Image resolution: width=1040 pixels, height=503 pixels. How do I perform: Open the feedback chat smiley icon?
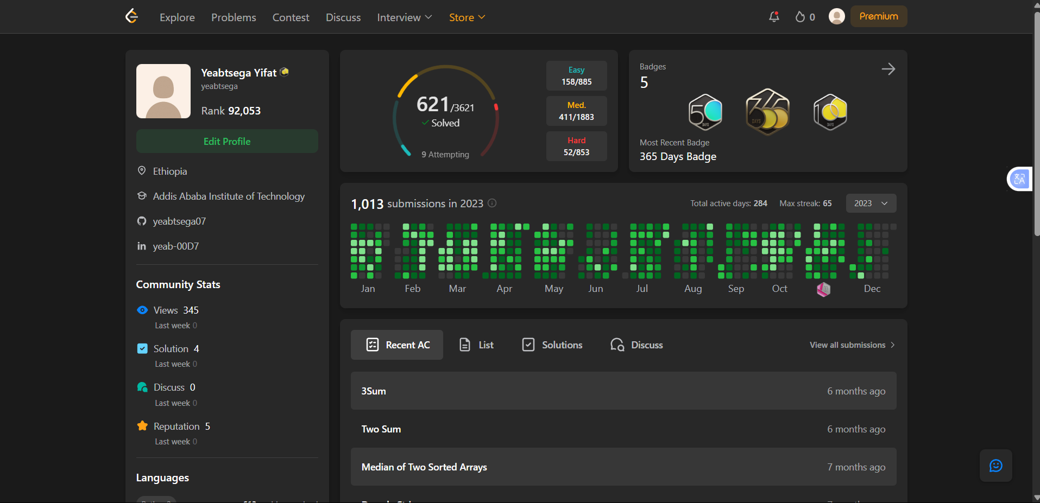tap(995, 466)
